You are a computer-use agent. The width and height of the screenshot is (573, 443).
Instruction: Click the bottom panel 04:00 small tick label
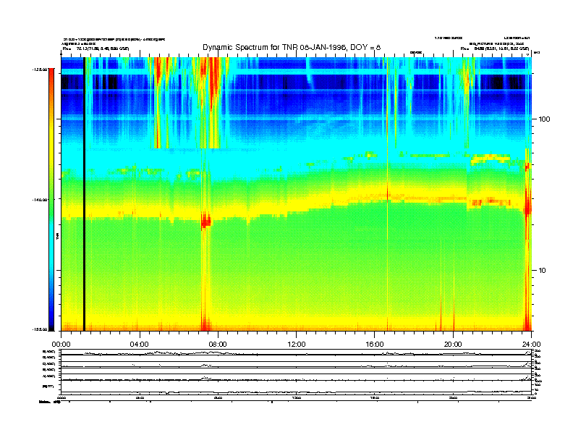click(140, 397)
